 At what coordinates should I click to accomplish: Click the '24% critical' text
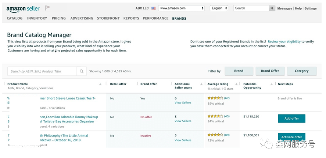(216, 121)
